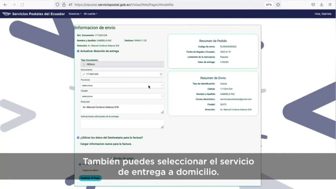Click the URL address bar
336x189 pixels.
[x=167, y=4]
